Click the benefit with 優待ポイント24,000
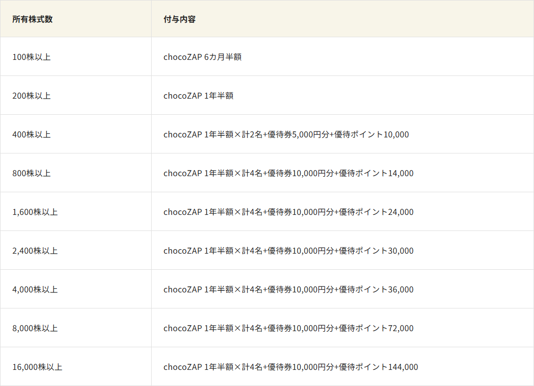Screen dimensions: 534x386 288,212
